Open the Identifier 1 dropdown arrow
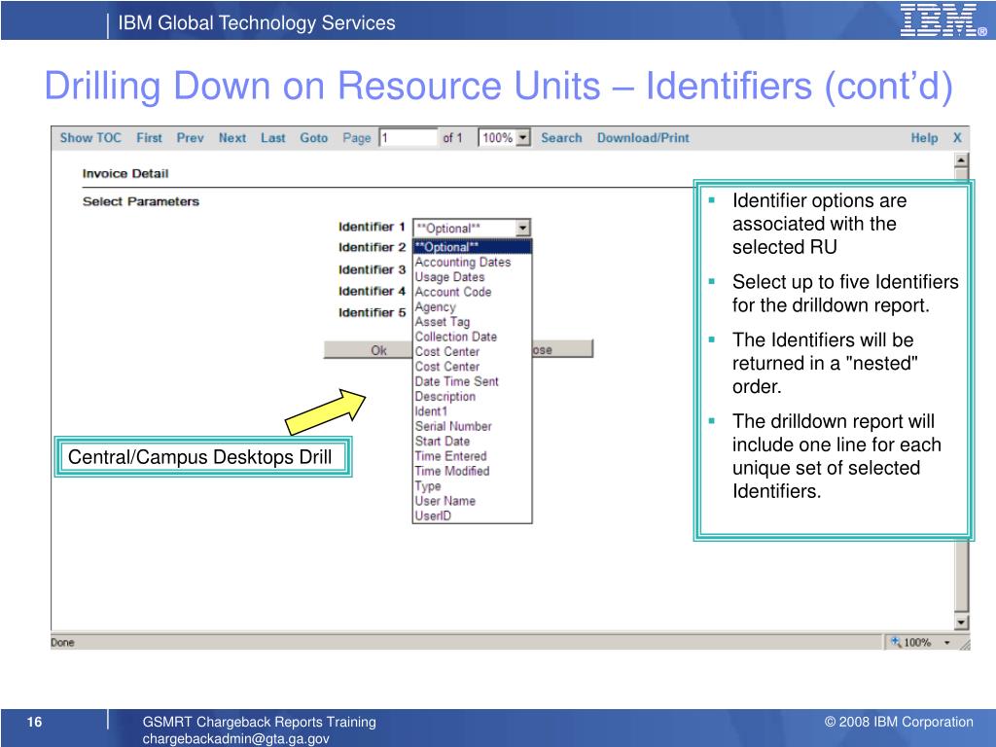Viewport: 996px width, 747px height. 522,228
